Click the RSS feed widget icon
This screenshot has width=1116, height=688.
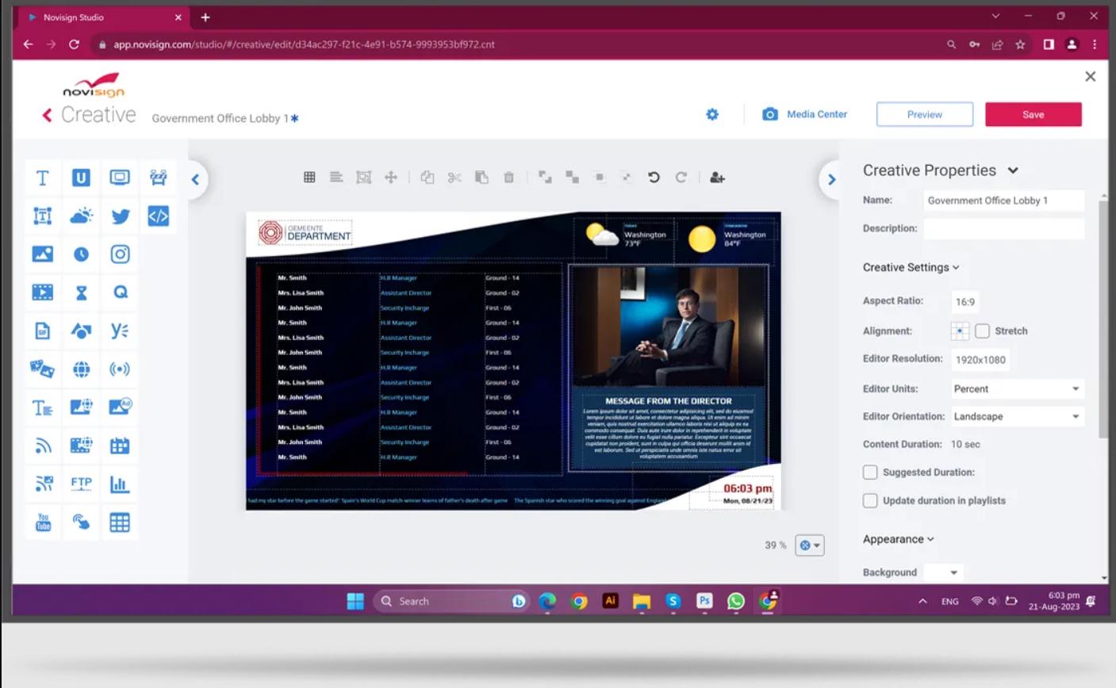pos(43,445)
